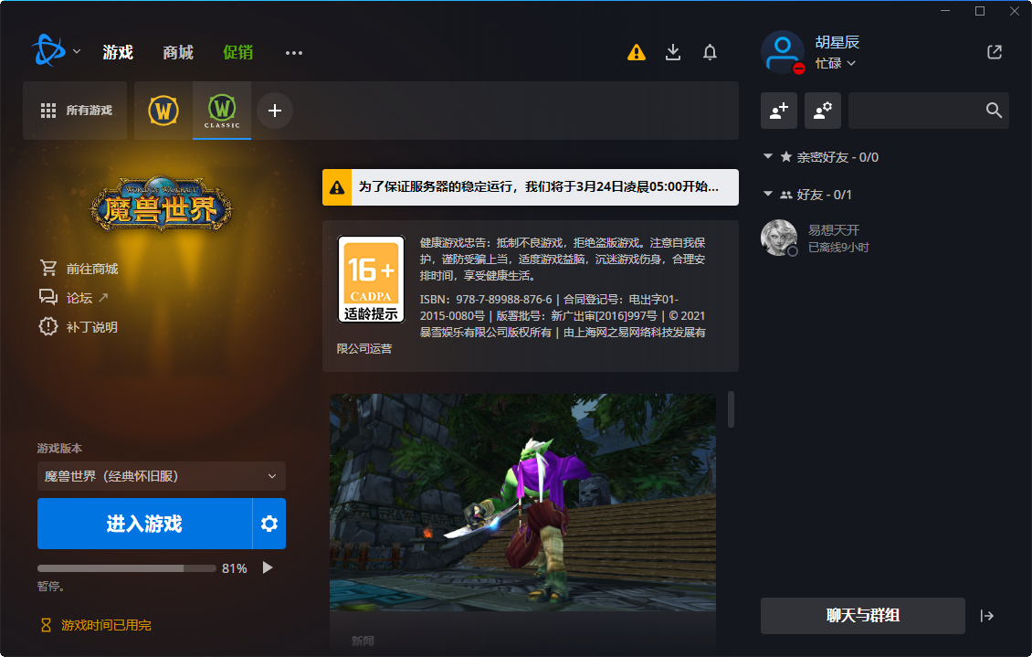
Task: Collapse the 好友 - 0/1 group
Action: [x=767, y=195]
